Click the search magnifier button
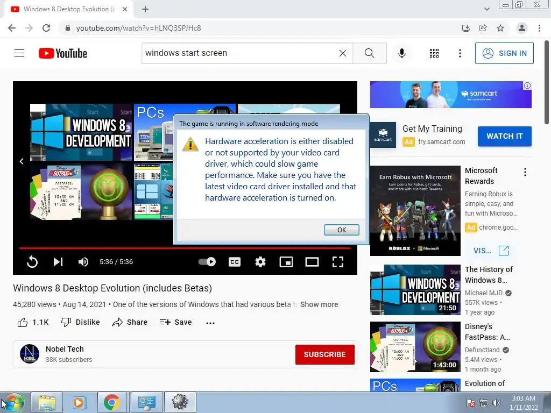This screenshot has width=551, height=413. 369,53
